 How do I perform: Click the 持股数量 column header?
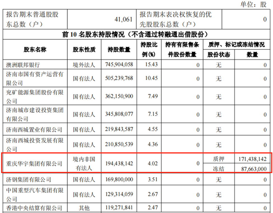(x=119, y=50)
